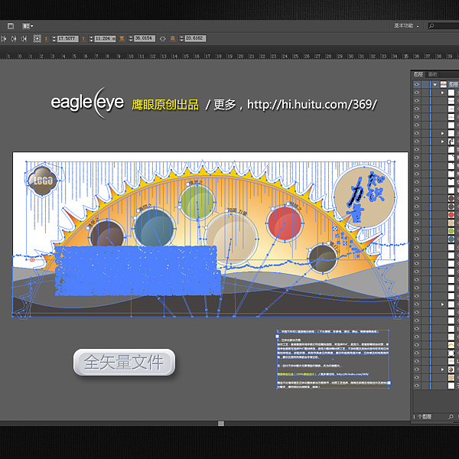Click the X value stepper arrows

coord(54,39)
